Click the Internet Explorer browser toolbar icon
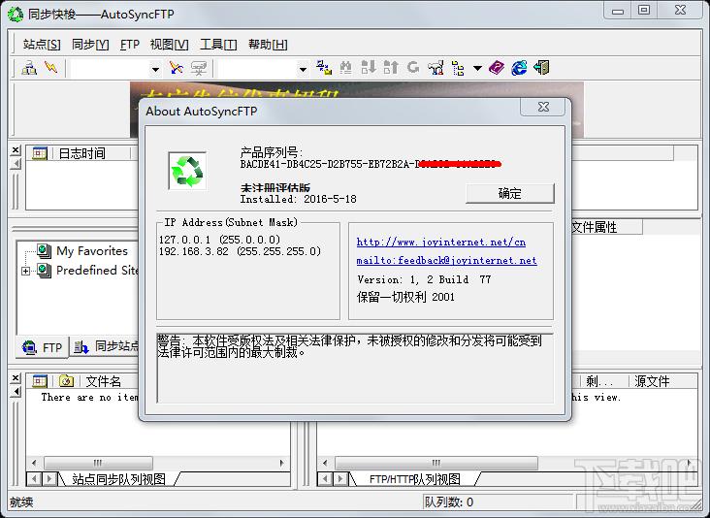The width and height of the screenshot is (710, 518). pyautogui.click(x=520, y=68)
